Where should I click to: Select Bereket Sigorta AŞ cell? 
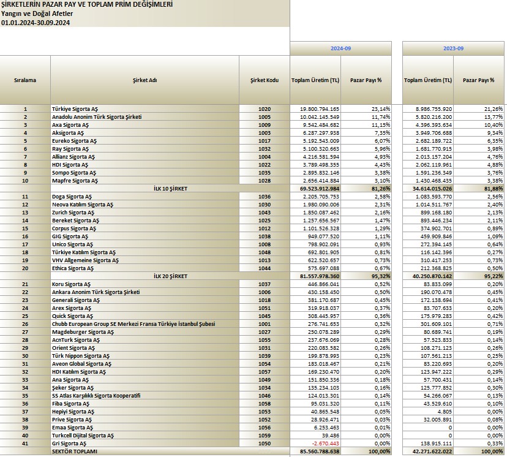(145, 221)
